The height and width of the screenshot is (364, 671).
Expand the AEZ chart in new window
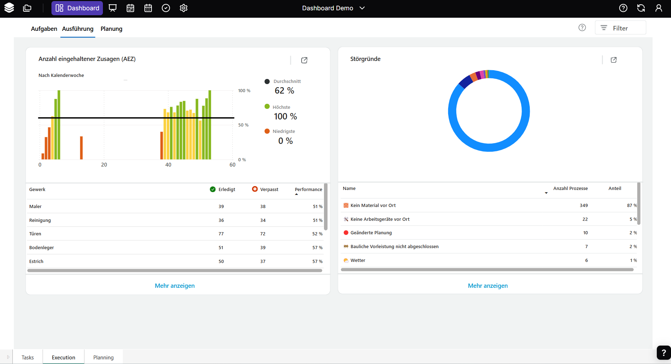(304, 60)
